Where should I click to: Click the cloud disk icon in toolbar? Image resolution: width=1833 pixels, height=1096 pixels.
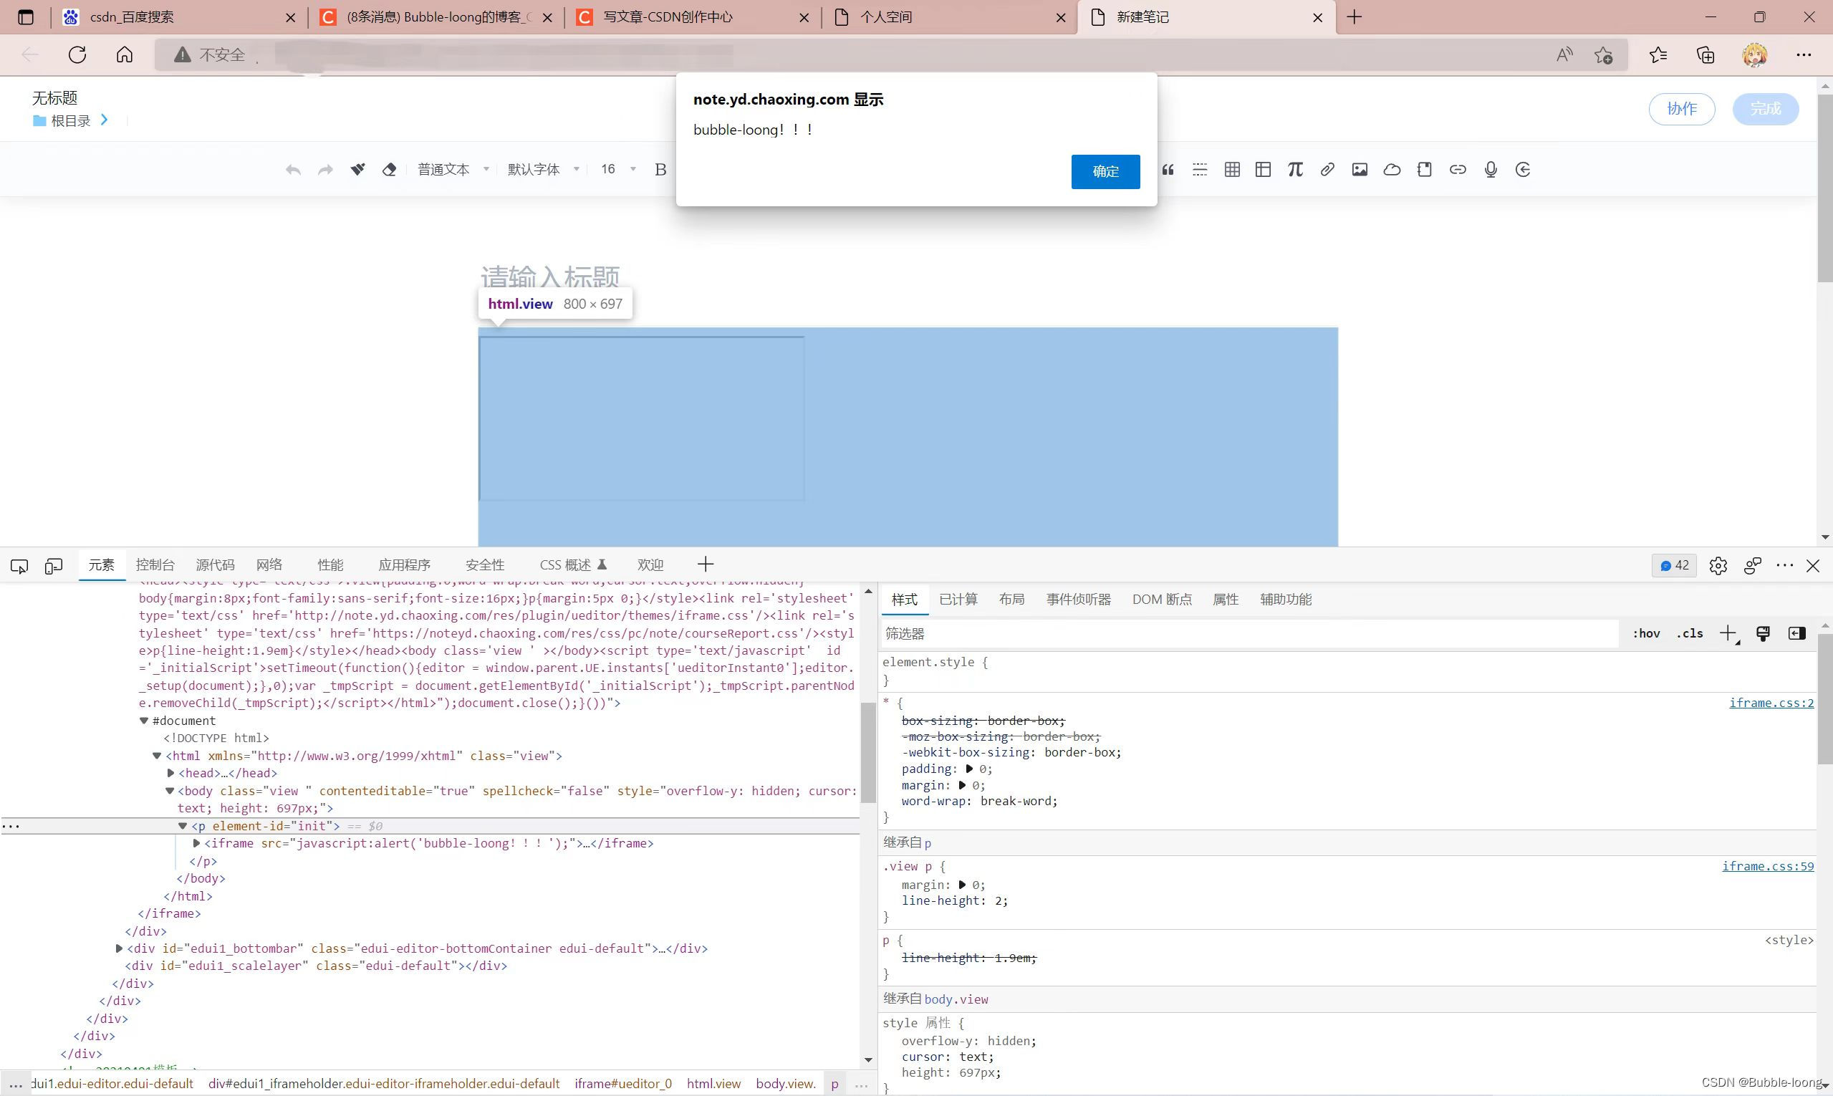[1391, 170]
